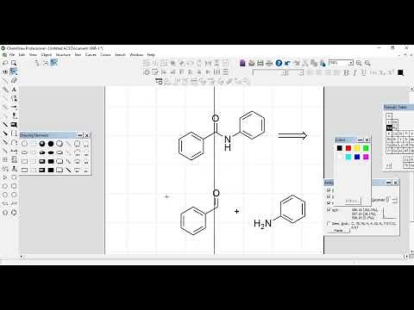Uncheck the m/z checkbox
414x310 pixels.
329,210
